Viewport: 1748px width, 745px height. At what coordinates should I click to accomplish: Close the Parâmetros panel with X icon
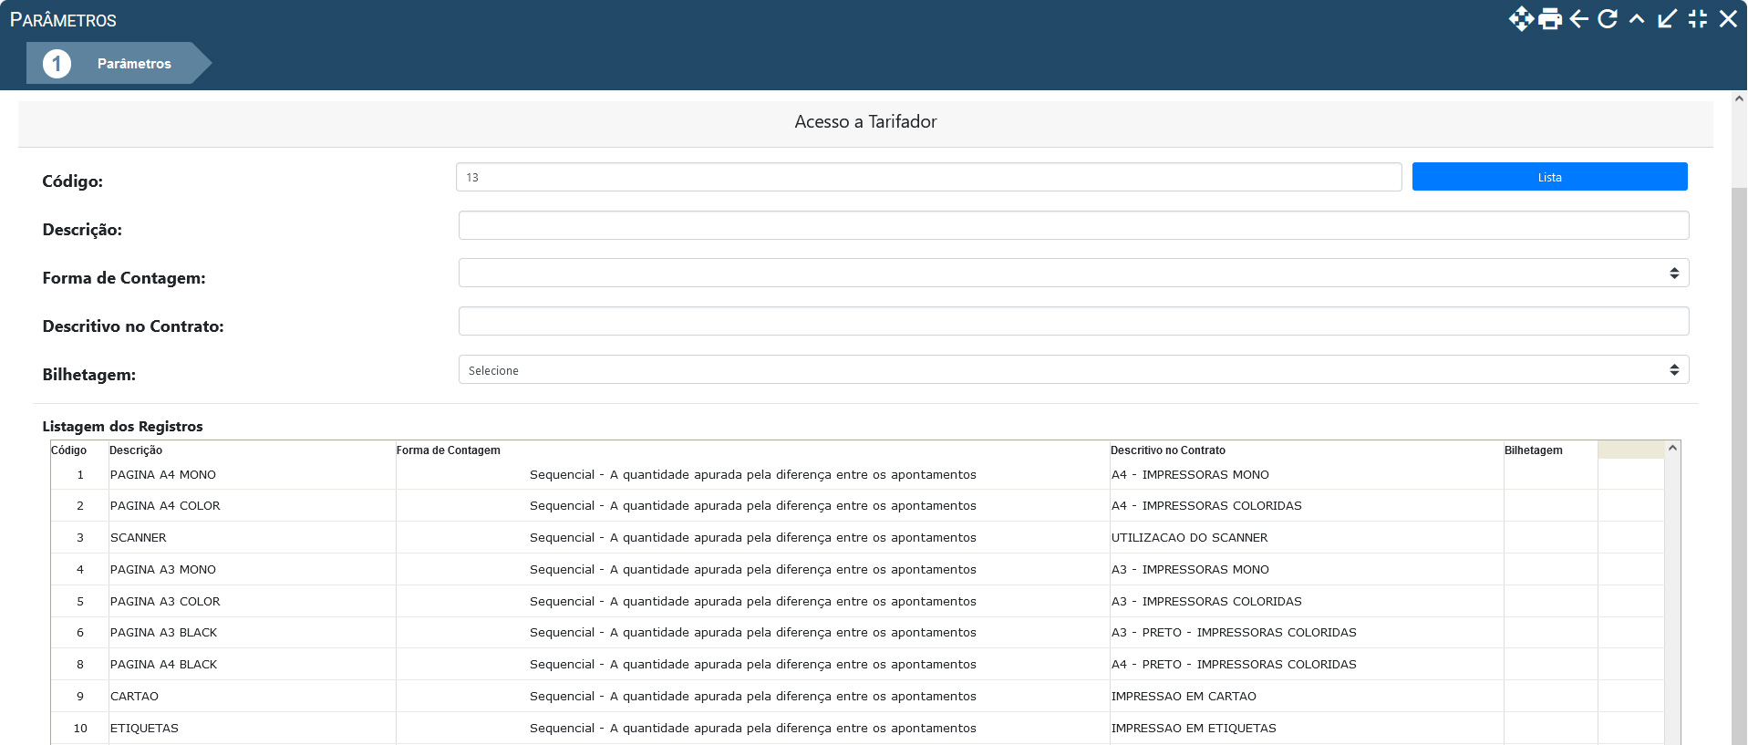pos(1728,19)
